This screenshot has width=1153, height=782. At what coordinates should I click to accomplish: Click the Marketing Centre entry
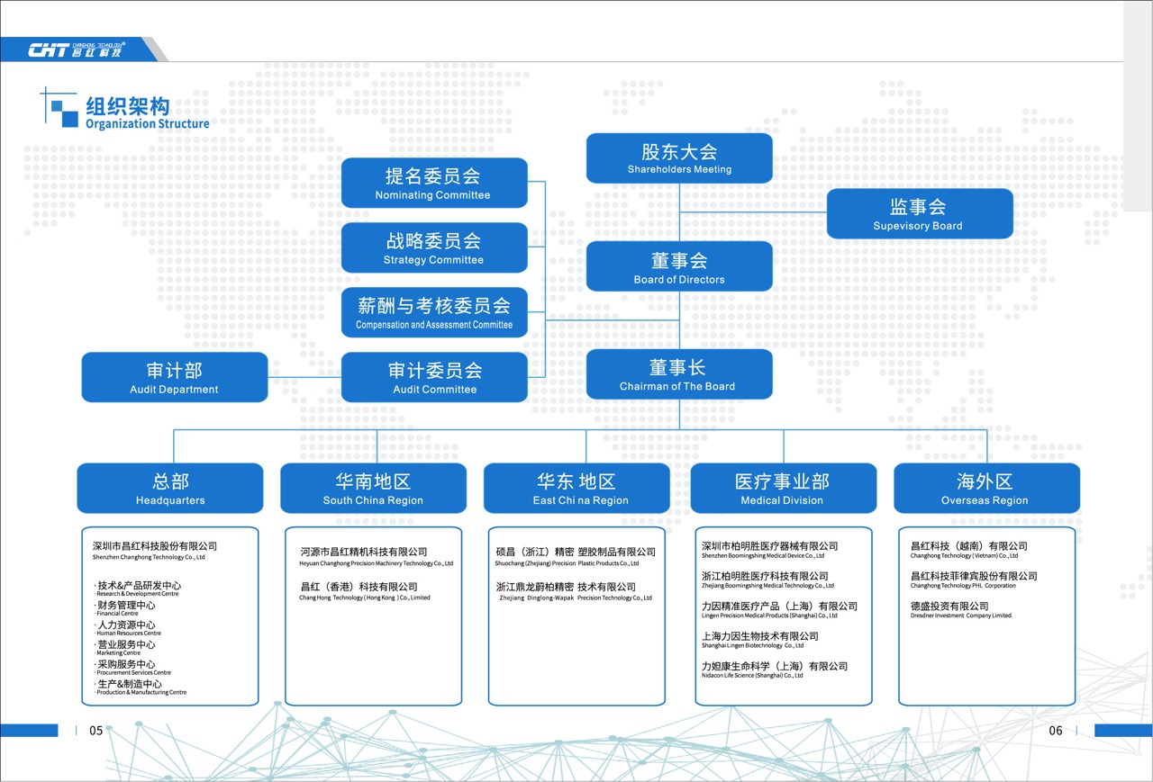pyautogui.click(x=124, y=648)
